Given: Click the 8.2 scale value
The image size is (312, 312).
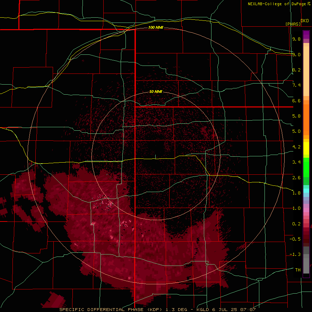Looking at the screenshot, I should point(296,70).
